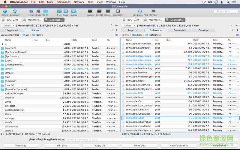This screenshot has width=240, height=150.
Task: Toggle Hide System Files in the toolbar
Action: [x=139, y=12]
